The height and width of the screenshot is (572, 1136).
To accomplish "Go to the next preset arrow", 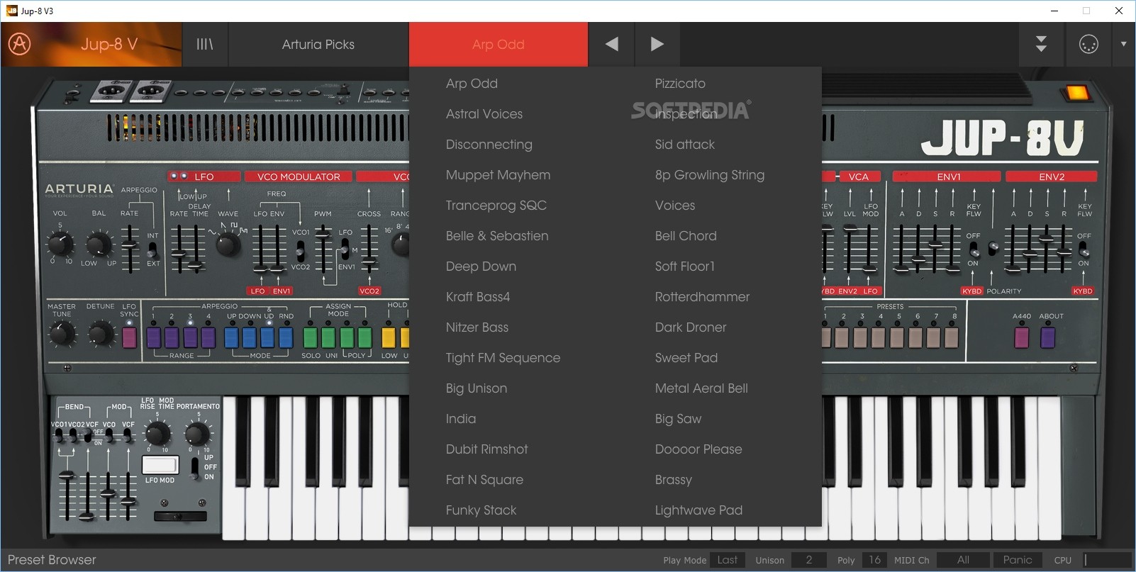I will tap(657, 44).
